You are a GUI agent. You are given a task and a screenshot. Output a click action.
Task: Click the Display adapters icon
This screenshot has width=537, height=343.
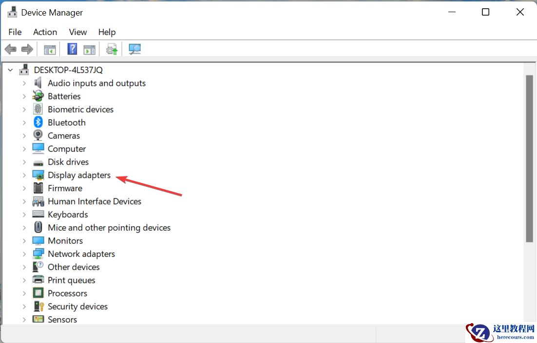coord(38,175)
